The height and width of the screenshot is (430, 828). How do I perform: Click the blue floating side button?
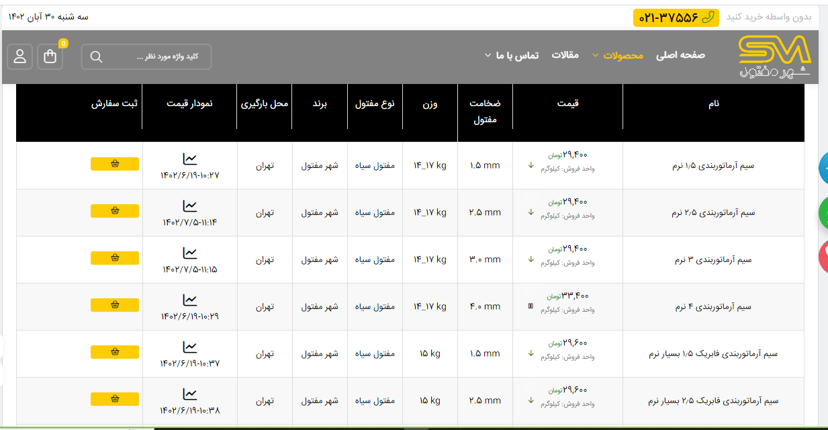[823, 168]
